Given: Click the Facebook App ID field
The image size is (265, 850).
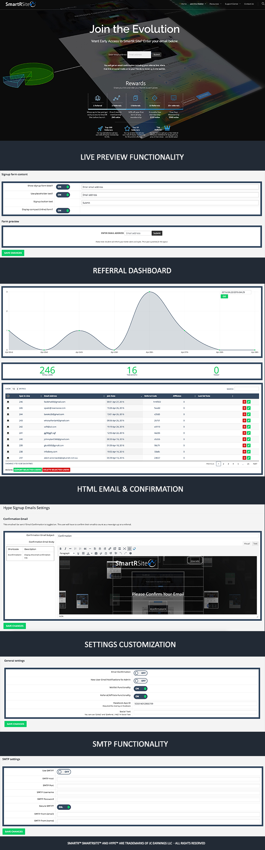Looking at the screenshot, I should tap(195, 703).
